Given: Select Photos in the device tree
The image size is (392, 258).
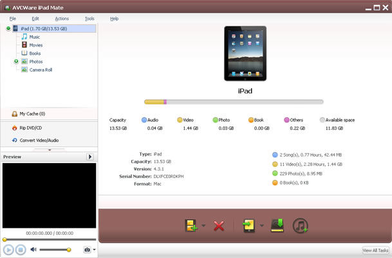Looking at the screenshot, I should [x=36, y=62].
